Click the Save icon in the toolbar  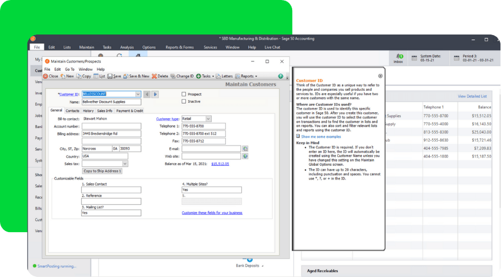(x=110, y=77)
